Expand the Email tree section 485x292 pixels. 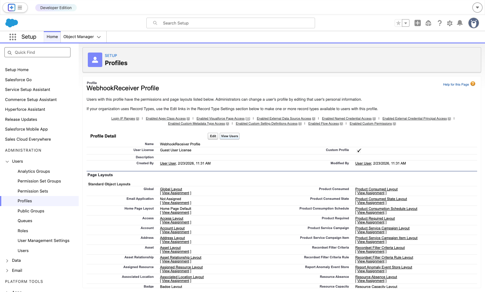[x=7, y=271]
